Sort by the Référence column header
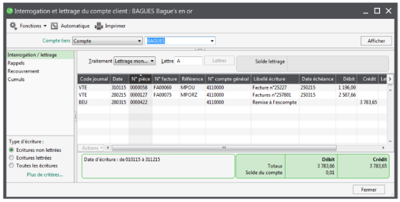This screenshot has width=400, height=202. coord(193,79)
